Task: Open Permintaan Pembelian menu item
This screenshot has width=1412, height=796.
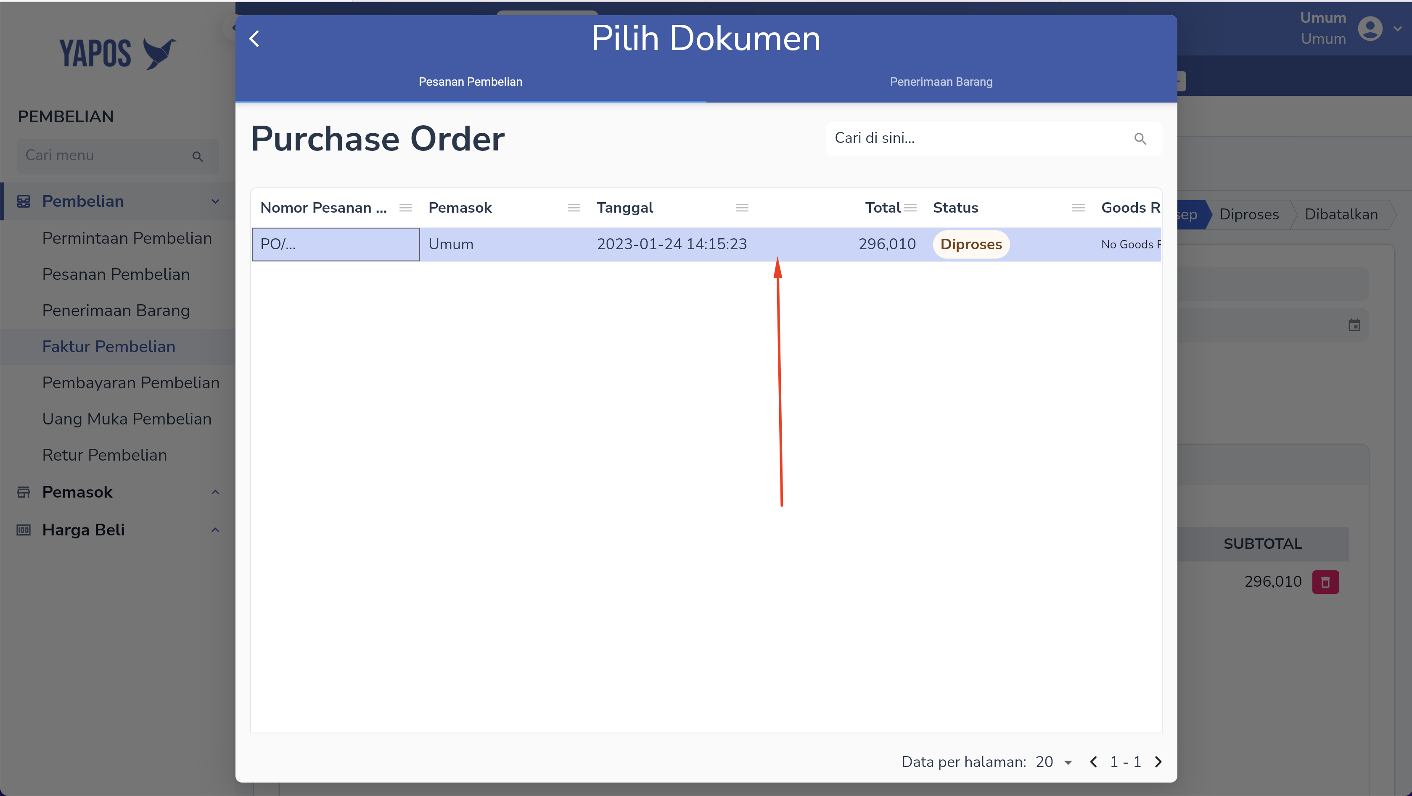Action: (127, 238)
